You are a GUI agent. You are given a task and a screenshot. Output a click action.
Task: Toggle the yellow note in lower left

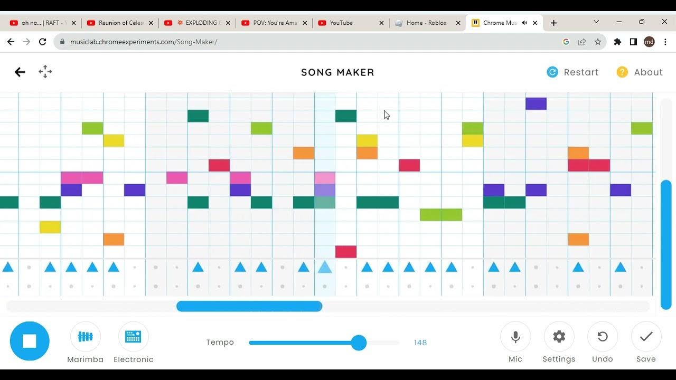[x=50, y=227]
